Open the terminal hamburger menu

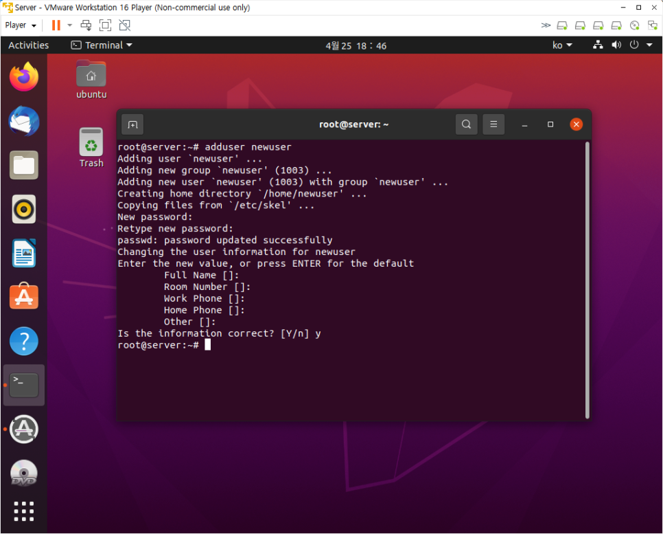tap(493, 124)
